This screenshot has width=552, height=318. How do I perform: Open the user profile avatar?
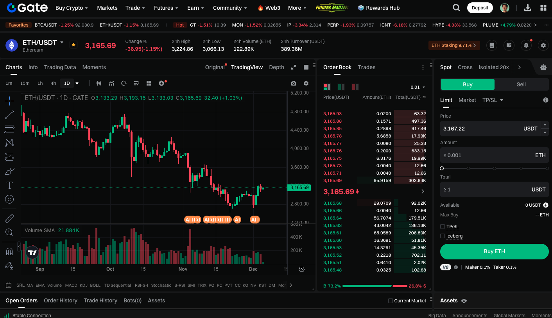[505, 8]
